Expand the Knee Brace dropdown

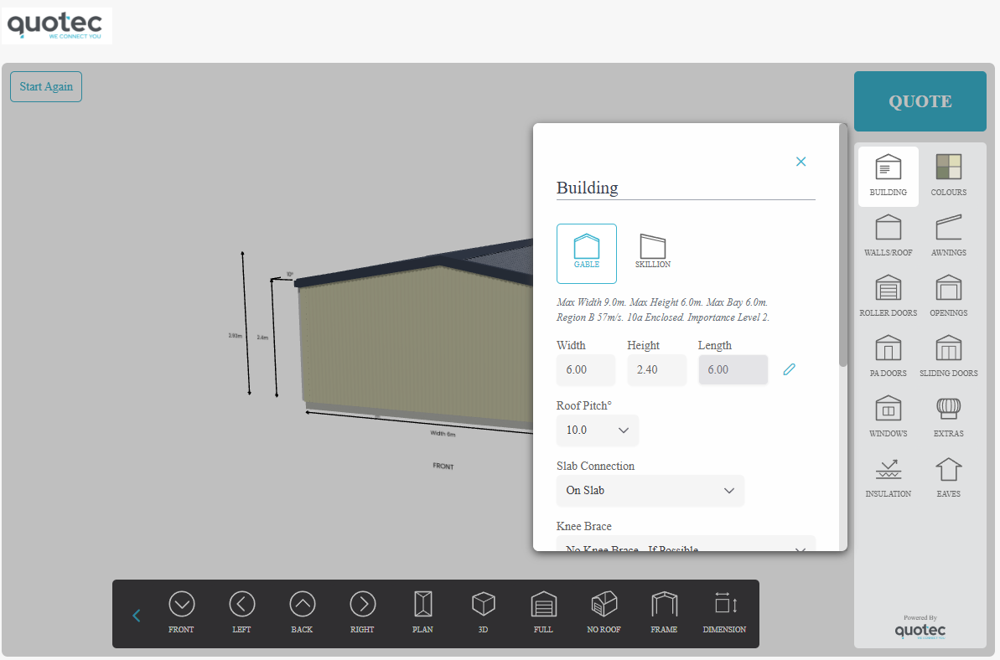[686, 544]
